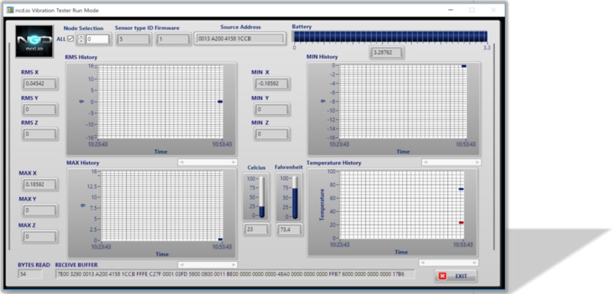Click the Battery level bar
Viewport: 616px width, 294px height.
[x=390, y=37]
